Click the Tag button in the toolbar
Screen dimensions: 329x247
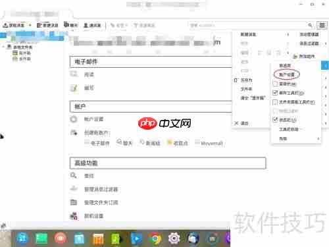pyautogui.click(x=119, y=25)
